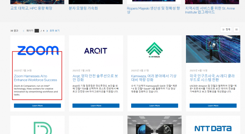Open the Arqit logo thumbnail
Image resolution: width=245 pixels, height=134 pixels.
point(96,51)
